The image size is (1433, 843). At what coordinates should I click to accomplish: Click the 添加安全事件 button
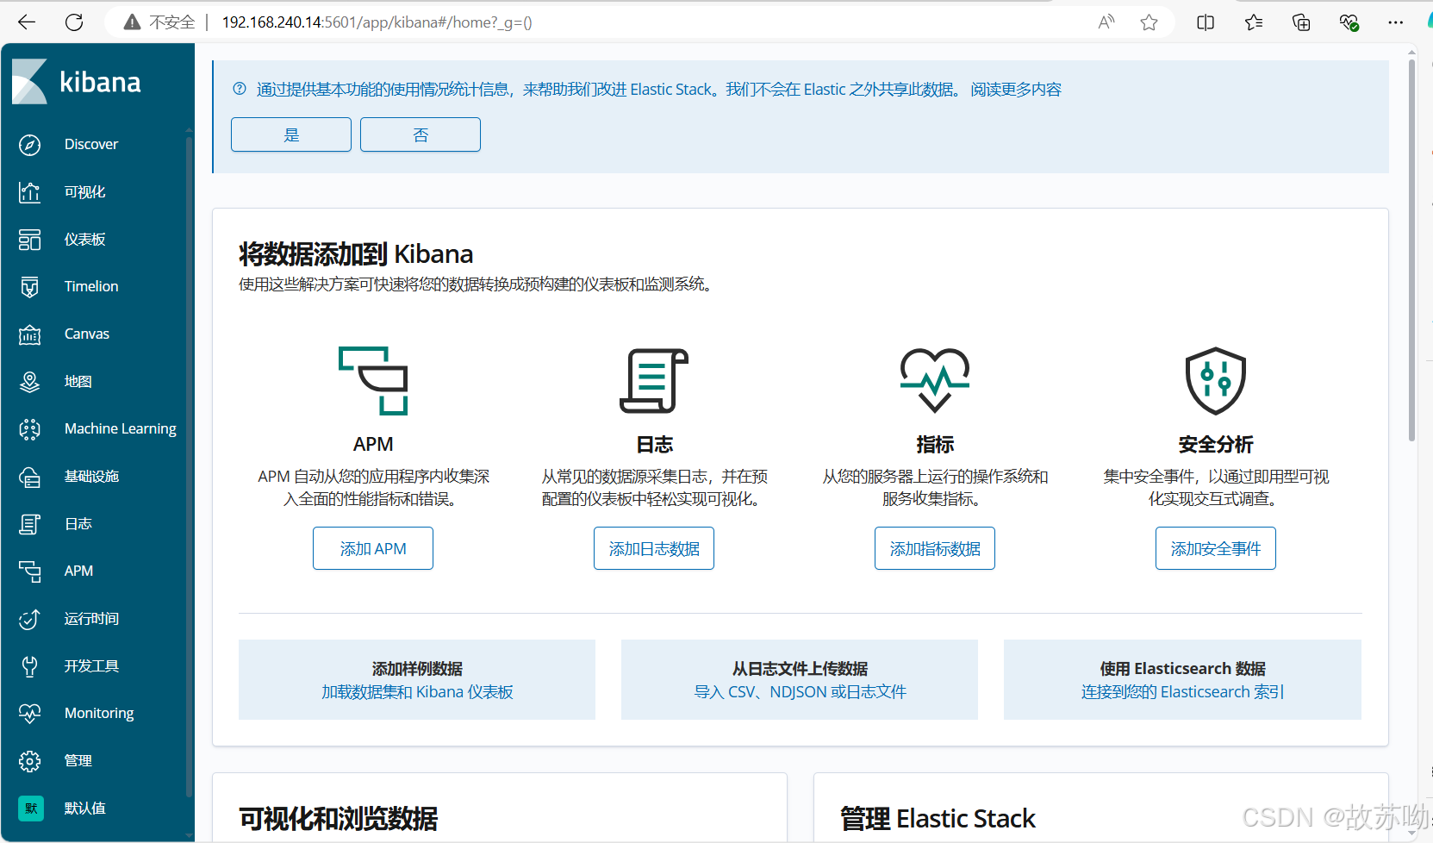1216,548
